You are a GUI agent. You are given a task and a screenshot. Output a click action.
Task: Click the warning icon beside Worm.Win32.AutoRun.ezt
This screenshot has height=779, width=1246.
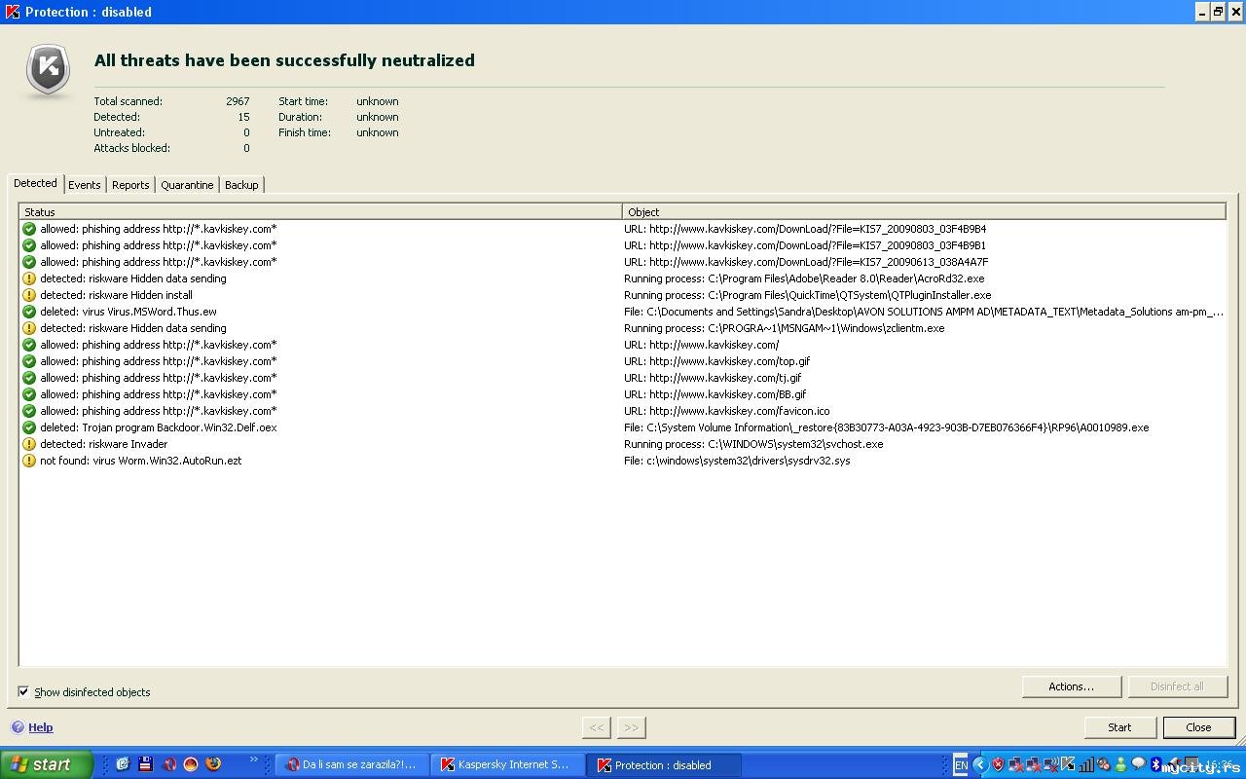click(x=29, y=461)
